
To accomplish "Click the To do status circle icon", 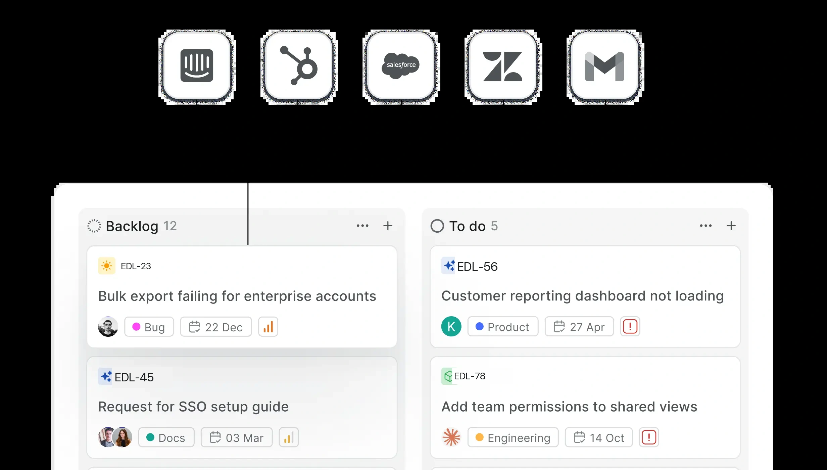I will coord(437,226).
